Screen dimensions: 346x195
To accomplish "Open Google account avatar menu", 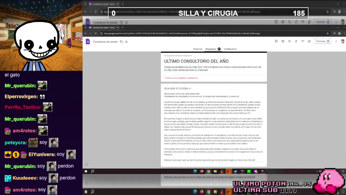I will click(342, 41).
